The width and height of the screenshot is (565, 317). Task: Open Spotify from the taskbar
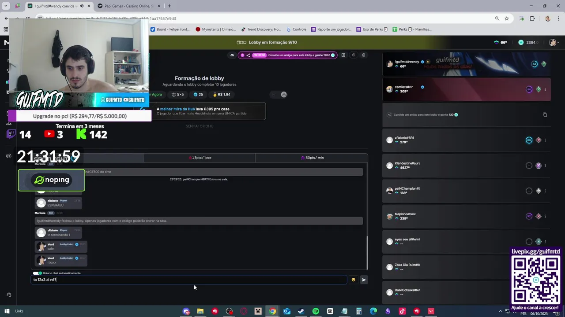click(316, 311)
